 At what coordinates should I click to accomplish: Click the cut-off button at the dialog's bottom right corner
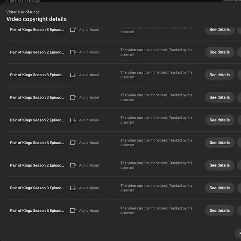pyautogui.click(x=238, y=234)
